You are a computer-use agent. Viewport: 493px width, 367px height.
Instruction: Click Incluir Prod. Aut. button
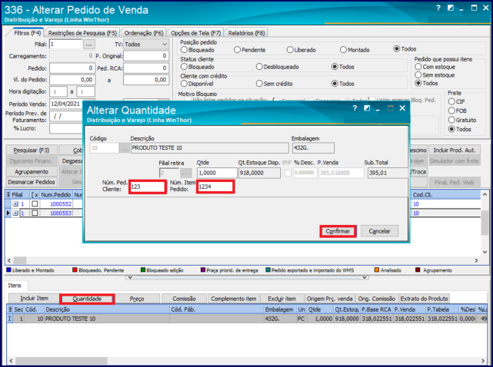[455, 150]
